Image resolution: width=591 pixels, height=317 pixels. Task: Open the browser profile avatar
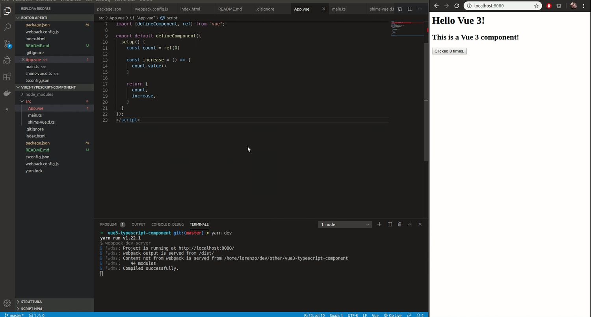(573, 6)
